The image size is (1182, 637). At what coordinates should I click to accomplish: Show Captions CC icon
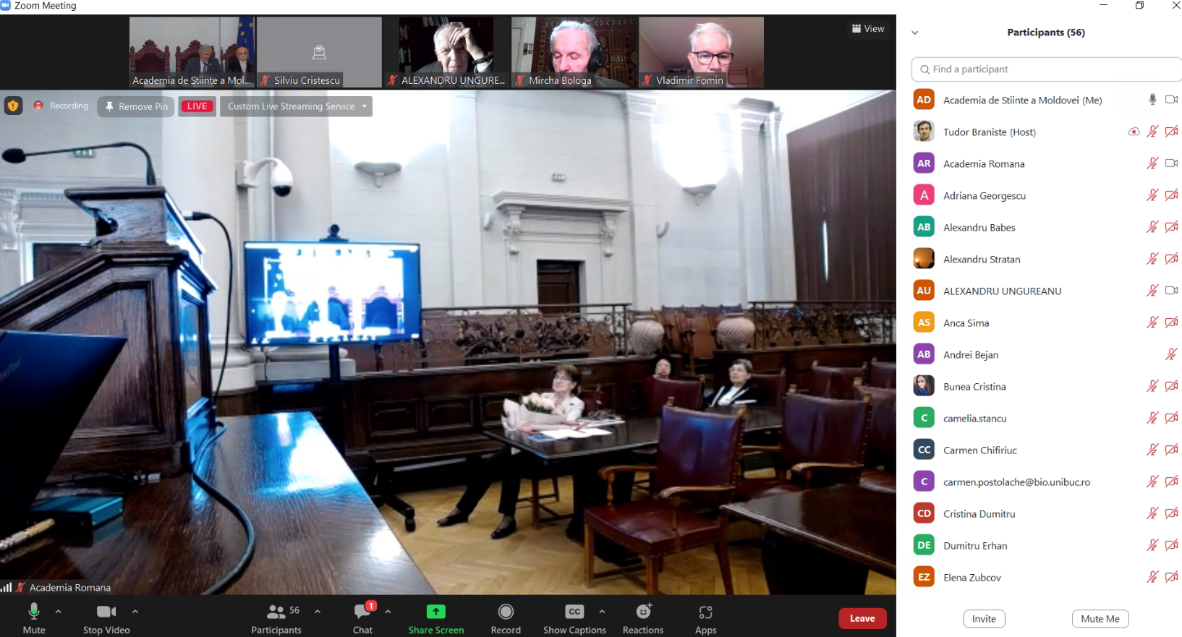[574, 612]
